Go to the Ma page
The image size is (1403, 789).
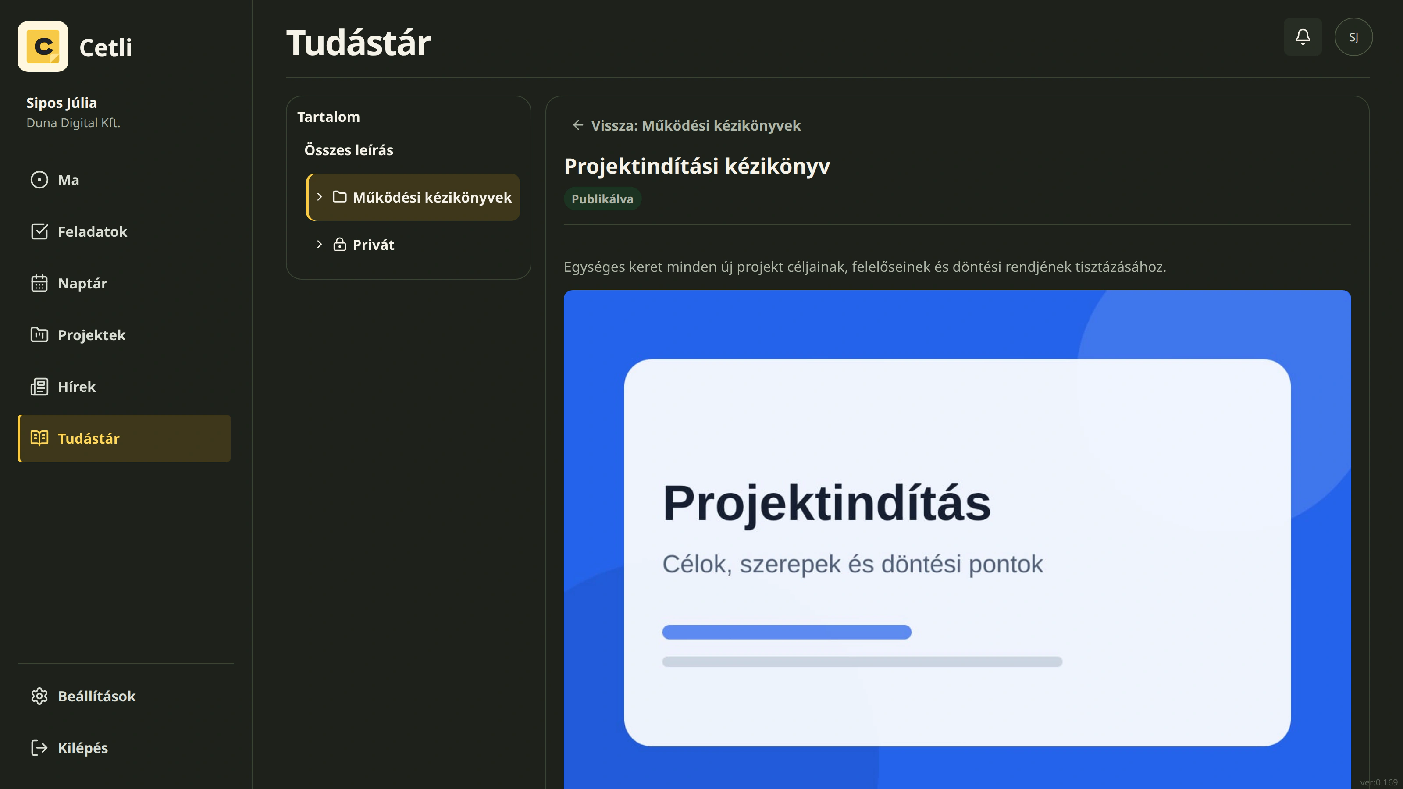[124, 180]
